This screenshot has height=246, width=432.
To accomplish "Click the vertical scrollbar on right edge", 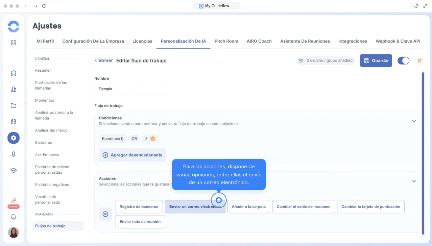I will (423, 152).
